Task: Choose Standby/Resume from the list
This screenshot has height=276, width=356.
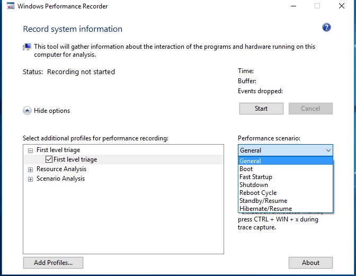Action: [286, 201]
